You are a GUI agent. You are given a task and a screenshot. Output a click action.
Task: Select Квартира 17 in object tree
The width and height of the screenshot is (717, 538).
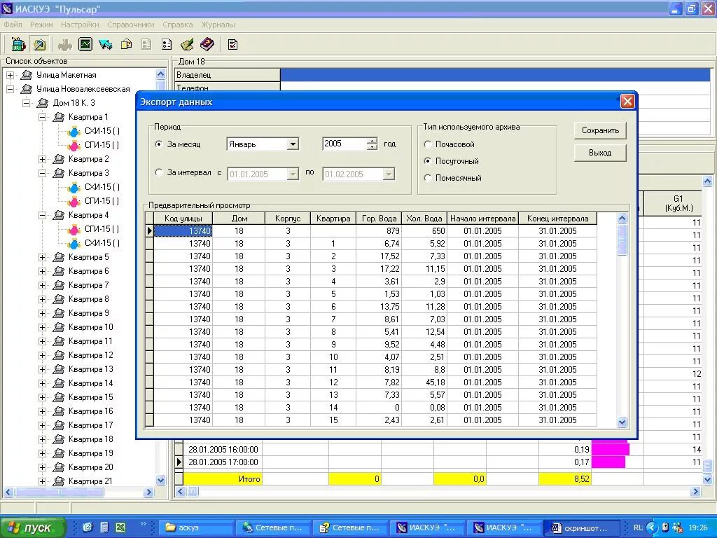90,425
